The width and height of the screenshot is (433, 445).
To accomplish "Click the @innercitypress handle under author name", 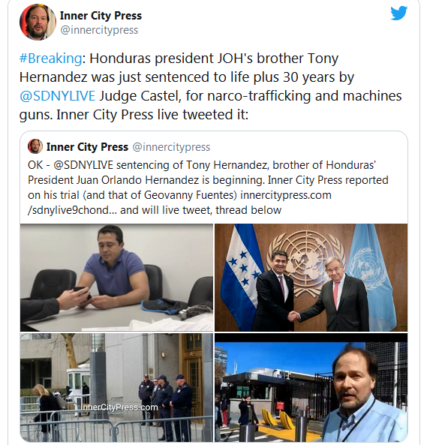I will (99, 30).
